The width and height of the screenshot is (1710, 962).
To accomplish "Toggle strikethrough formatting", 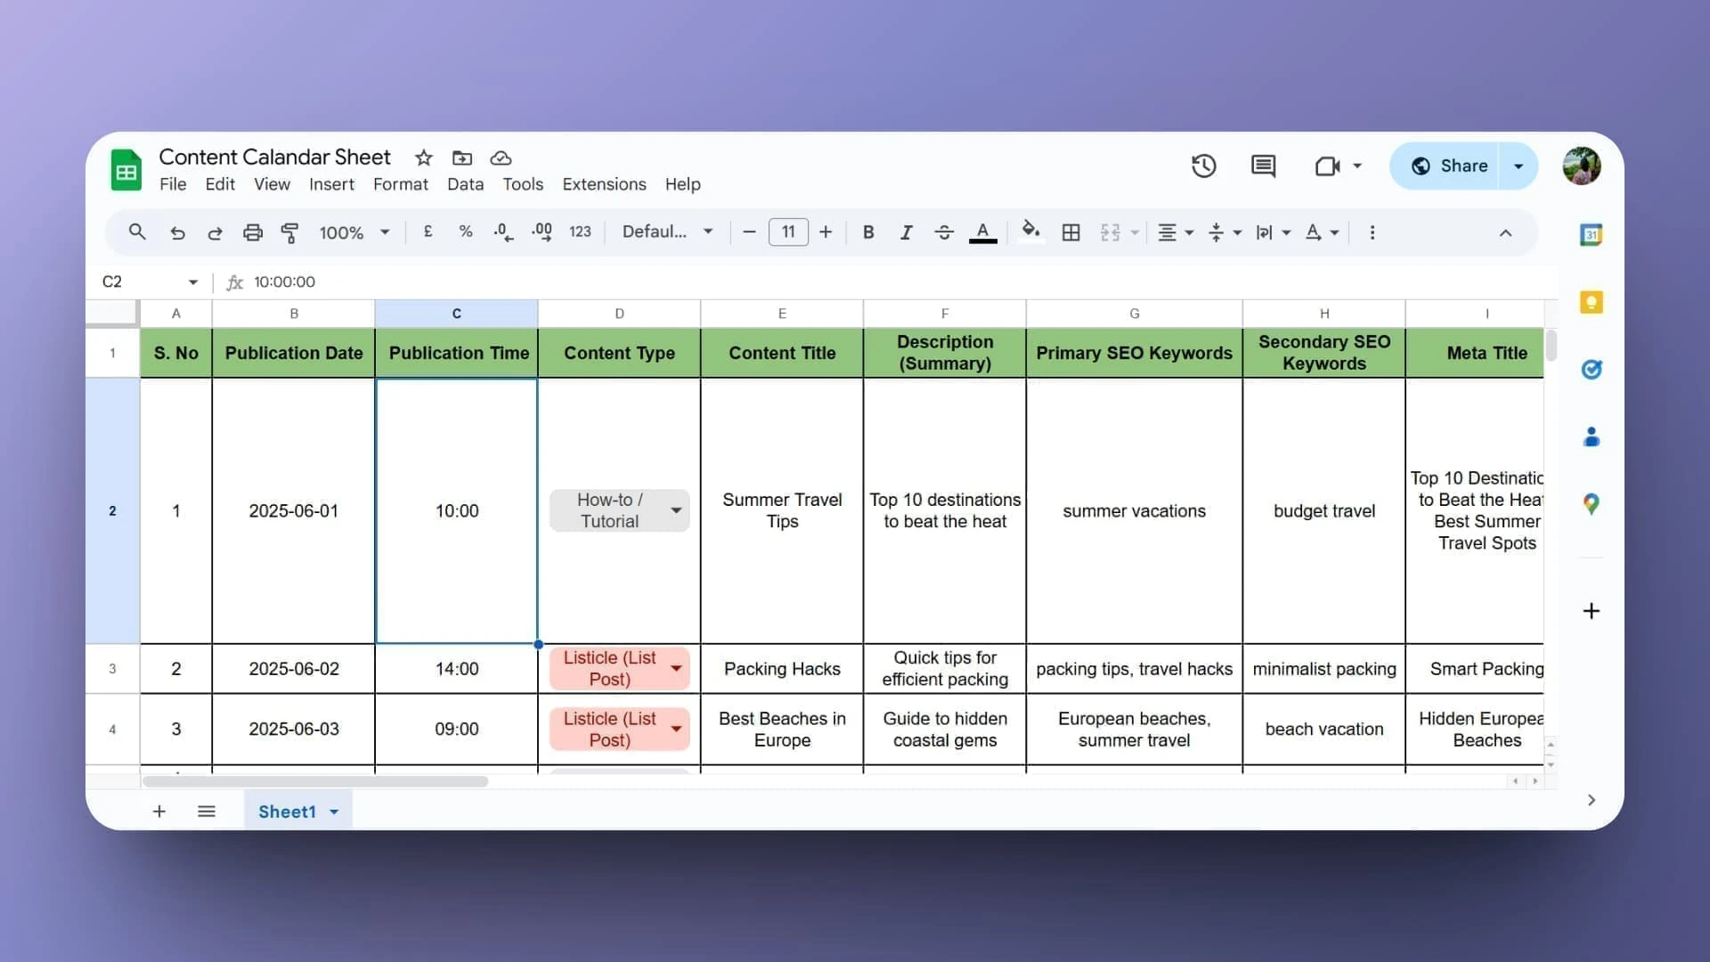I will [x=944, y=232].
